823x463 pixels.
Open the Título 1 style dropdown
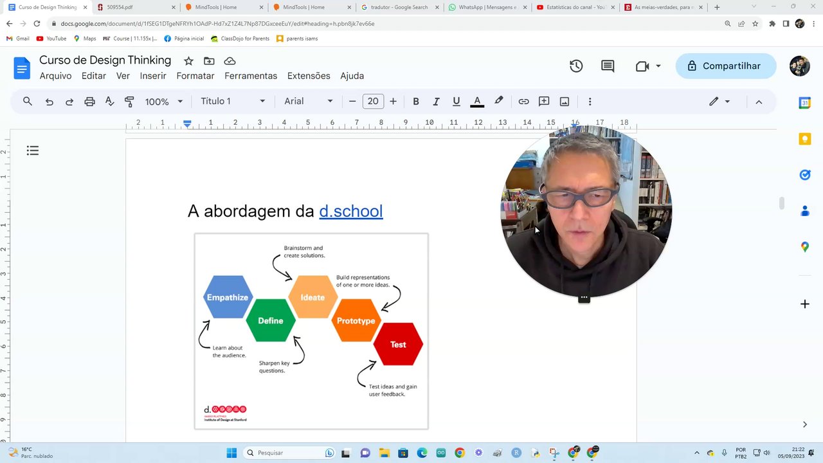(233, 102)
